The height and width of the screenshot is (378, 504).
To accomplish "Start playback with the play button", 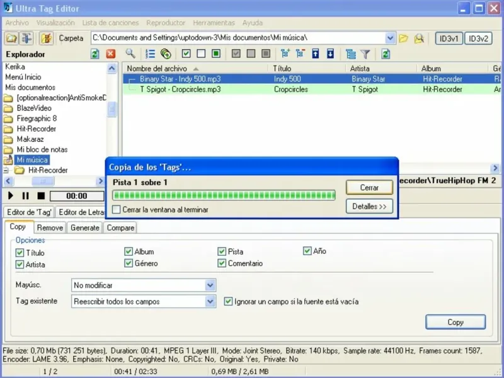I will 10,195.
